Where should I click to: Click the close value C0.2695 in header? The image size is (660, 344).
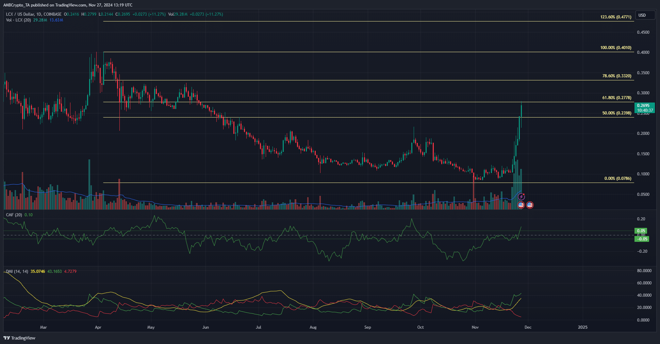click(123, 14)
